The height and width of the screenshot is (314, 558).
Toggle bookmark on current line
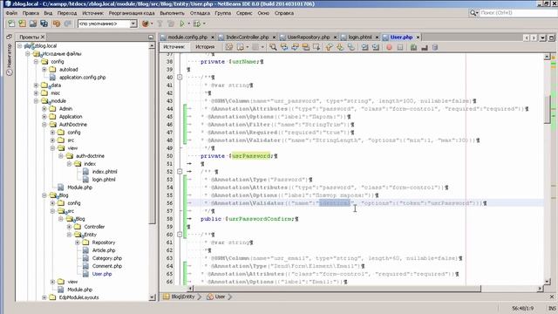(350, 47)
